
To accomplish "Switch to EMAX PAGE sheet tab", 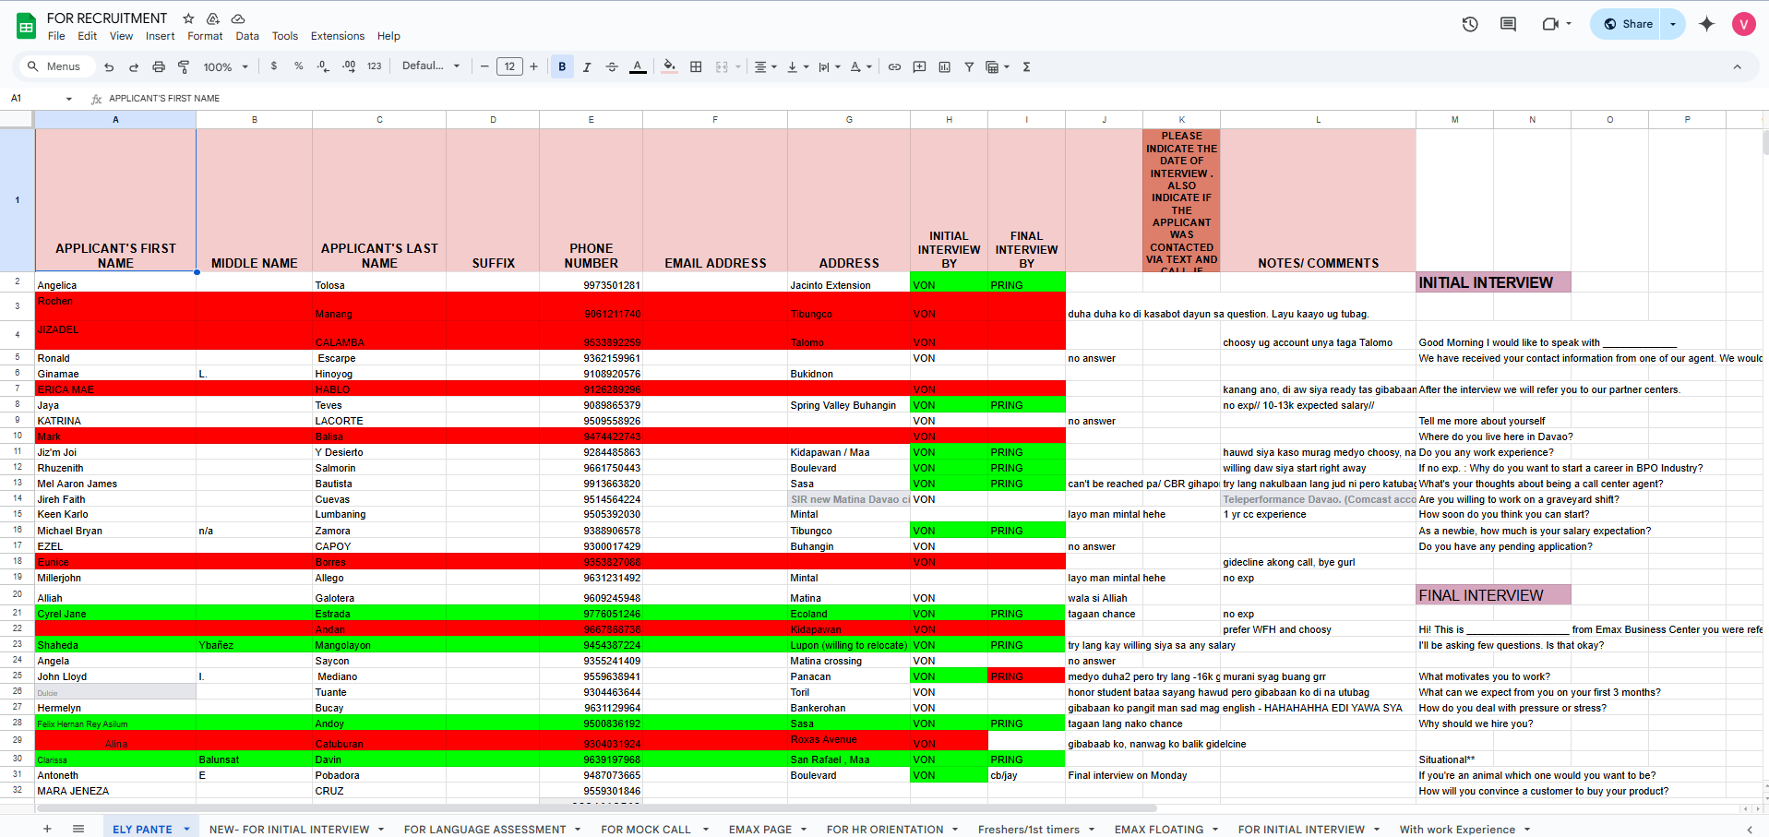I will 759,829.
